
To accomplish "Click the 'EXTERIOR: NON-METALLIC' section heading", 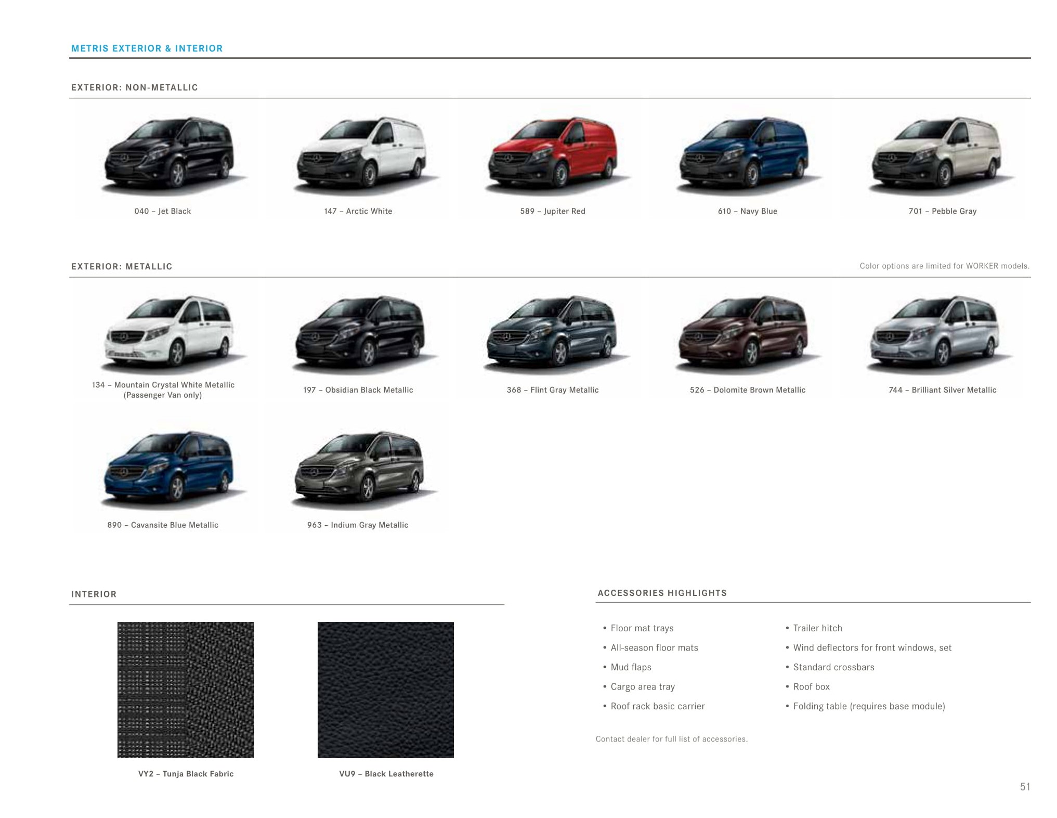I will point(135,87).
